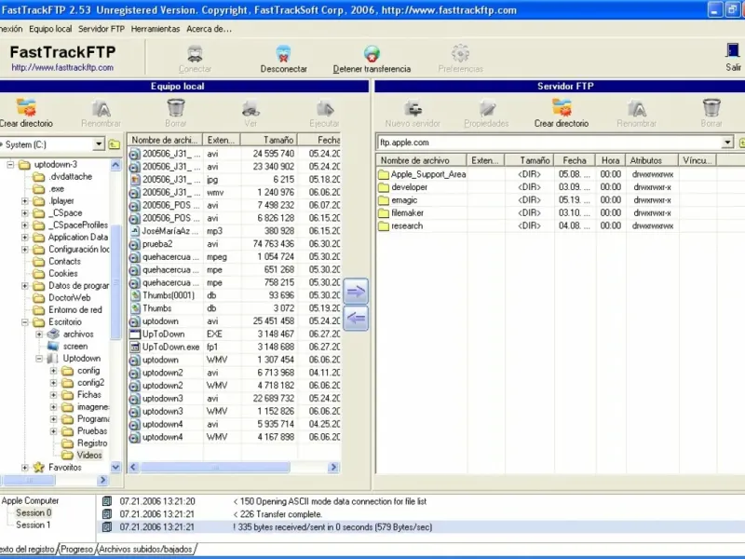This screenshot has height=559, width=745.
Task: Click folder-up icon next to System drive
Action: pyautogui.click(x=115, y=144)
